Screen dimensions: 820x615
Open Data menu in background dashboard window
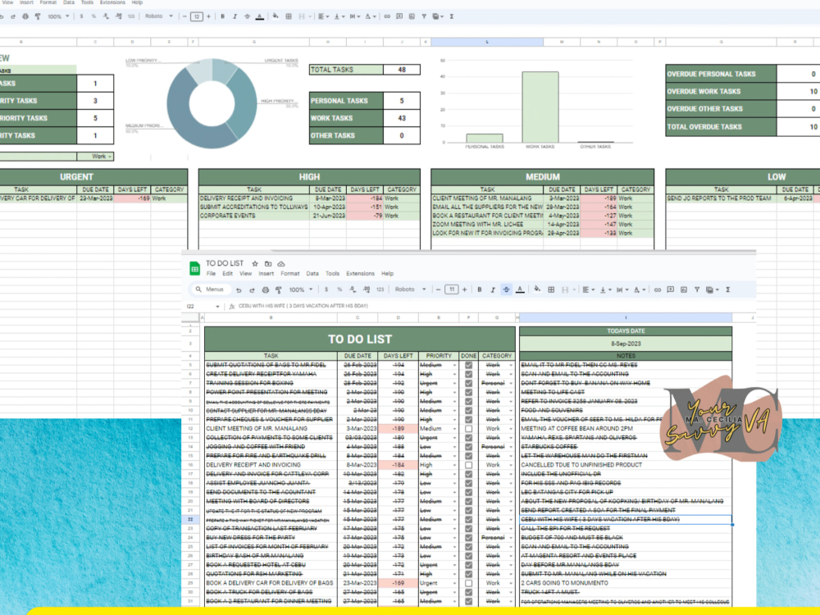coord(69,2)
